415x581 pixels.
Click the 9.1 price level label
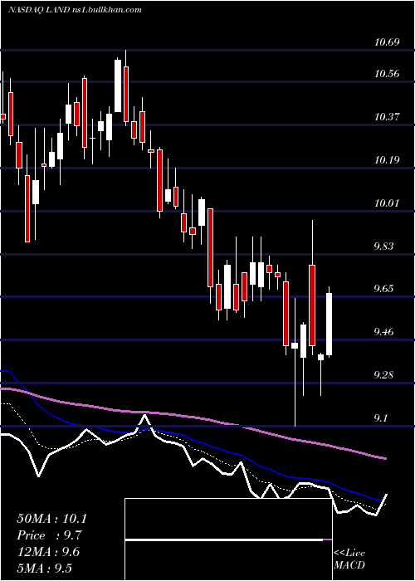coord(381,418)
